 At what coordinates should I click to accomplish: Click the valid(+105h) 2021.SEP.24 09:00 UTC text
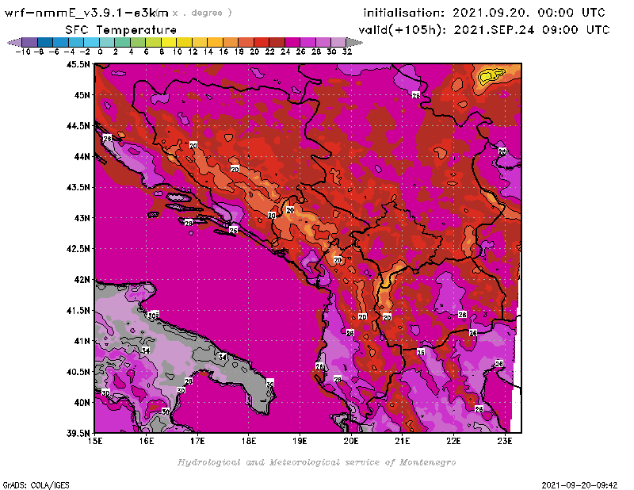pyautogui.click(x=484, y=30)
